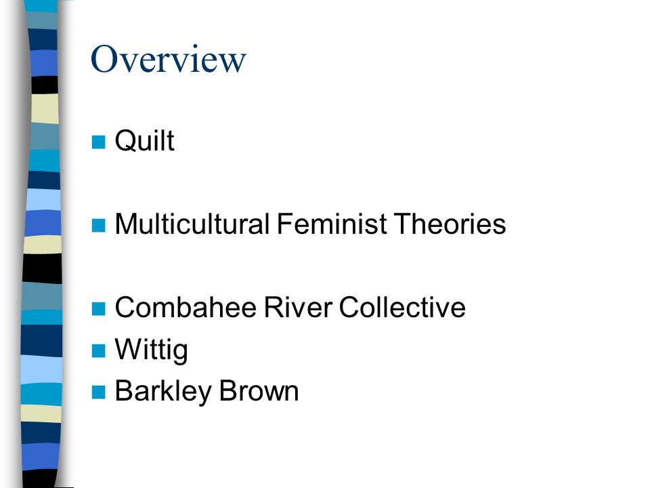This screenshot has height=488, width=650.
Task: Click the bullet beside Multicultural Feminist Theories
Action: tap(99, 225)
